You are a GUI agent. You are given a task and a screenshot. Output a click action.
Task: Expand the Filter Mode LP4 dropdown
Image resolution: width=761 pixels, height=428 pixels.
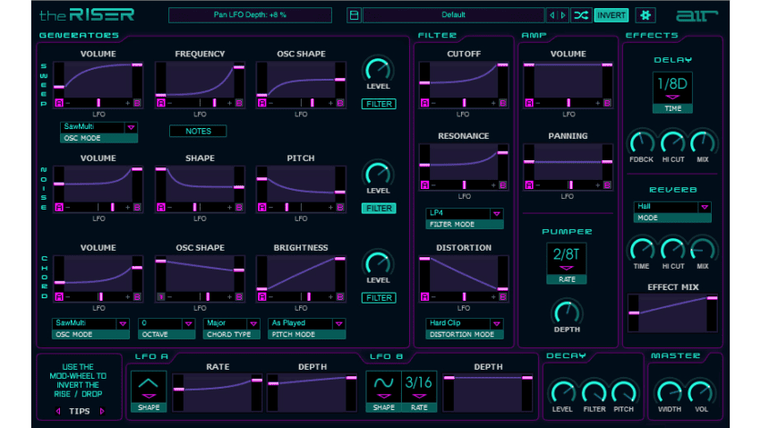496,214
